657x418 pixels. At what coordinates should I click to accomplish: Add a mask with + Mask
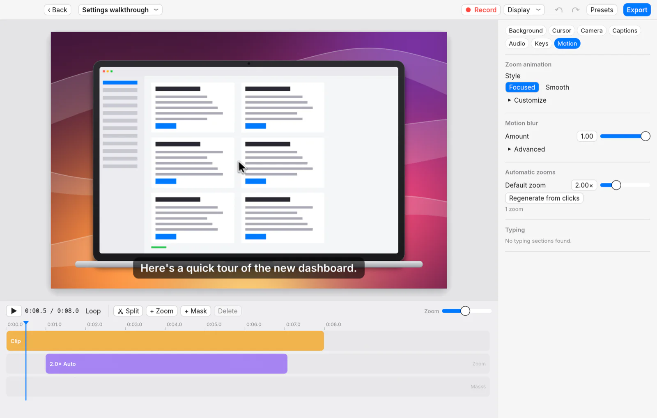[x=195, y=311]
